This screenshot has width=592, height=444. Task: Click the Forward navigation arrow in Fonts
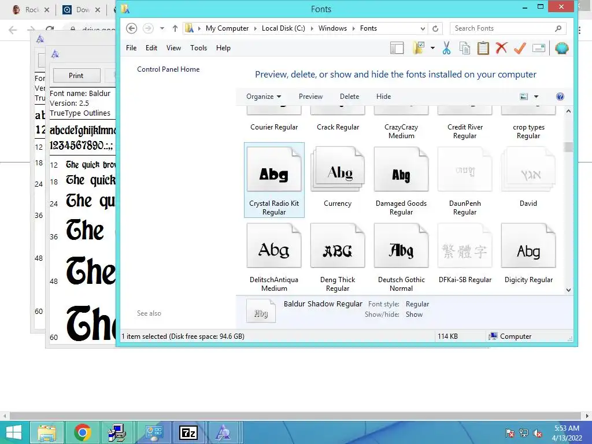pos(148,28)
